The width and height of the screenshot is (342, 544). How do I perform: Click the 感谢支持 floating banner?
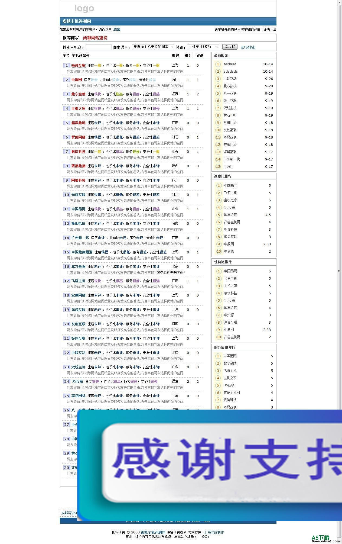[209, 465]
